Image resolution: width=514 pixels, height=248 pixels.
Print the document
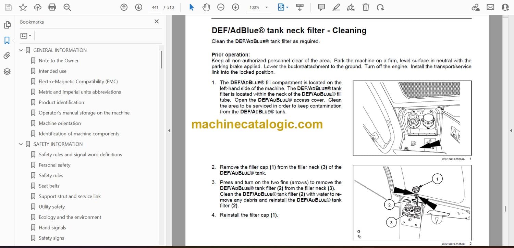tap(52, 7)
